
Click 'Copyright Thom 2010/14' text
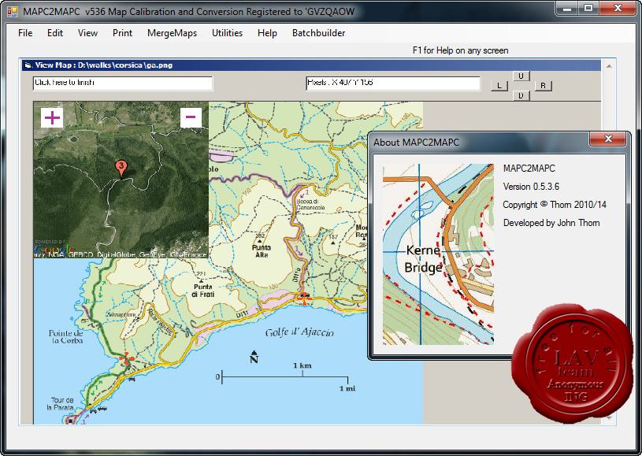point(555,205)
